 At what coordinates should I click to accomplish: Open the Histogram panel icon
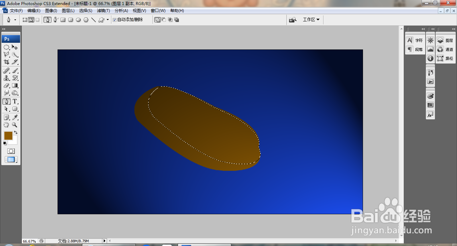tap(431, 49)
